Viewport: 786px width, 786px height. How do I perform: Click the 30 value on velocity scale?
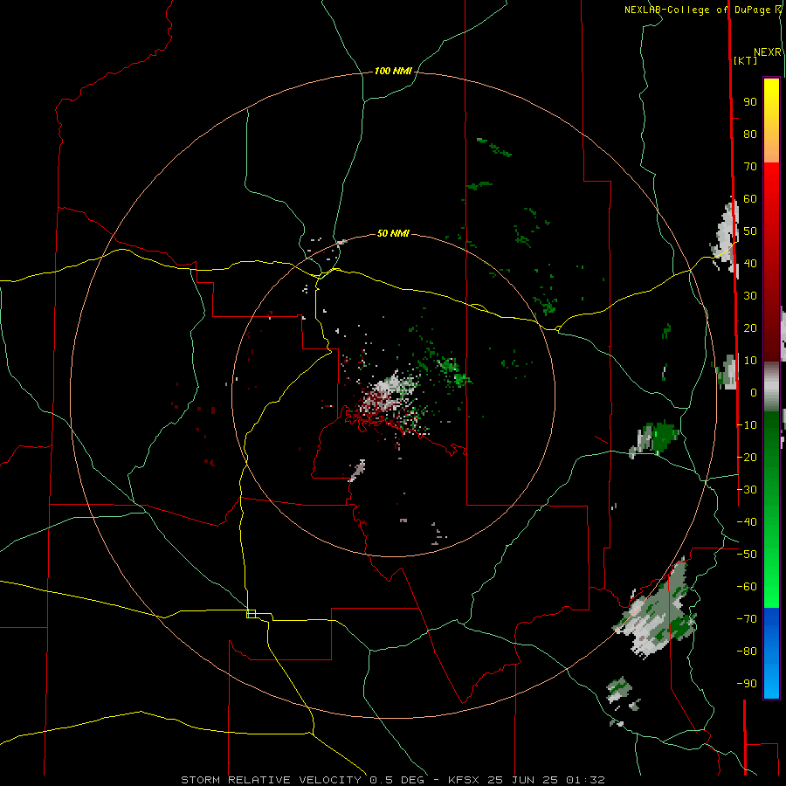point(750,296)
